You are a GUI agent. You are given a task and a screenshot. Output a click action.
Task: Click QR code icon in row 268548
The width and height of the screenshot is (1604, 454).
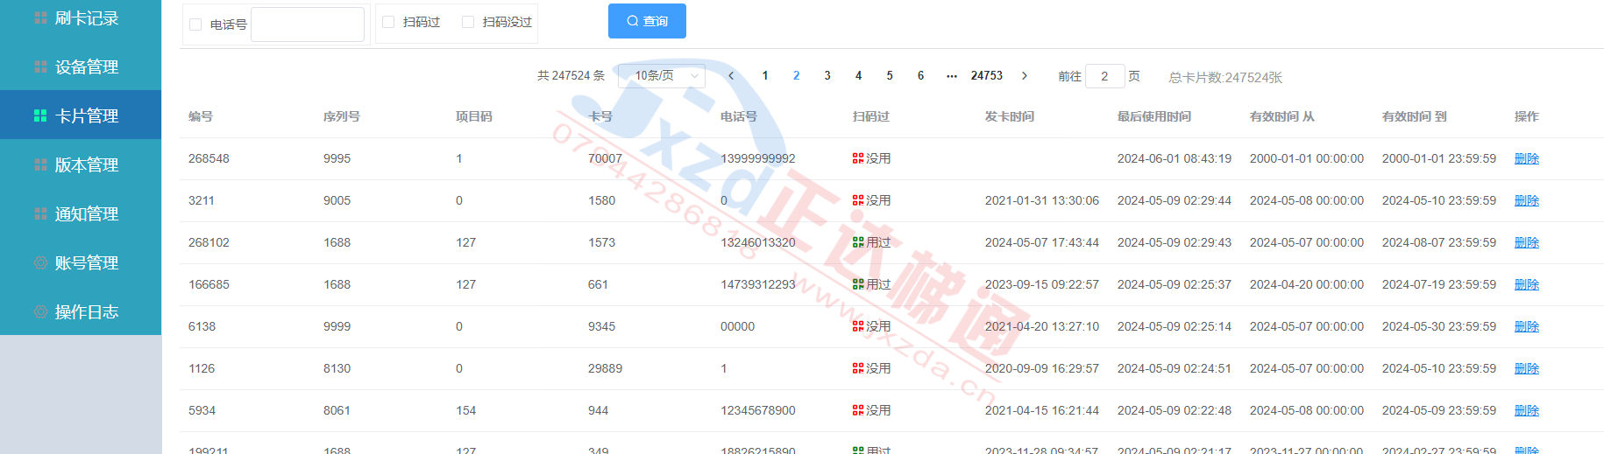coord(858,158)
